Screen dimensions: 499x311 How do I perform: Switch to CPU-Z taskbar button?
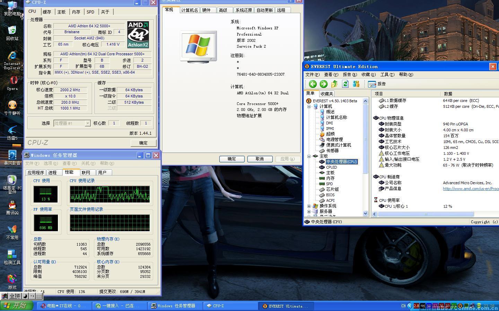coord(230,306)
